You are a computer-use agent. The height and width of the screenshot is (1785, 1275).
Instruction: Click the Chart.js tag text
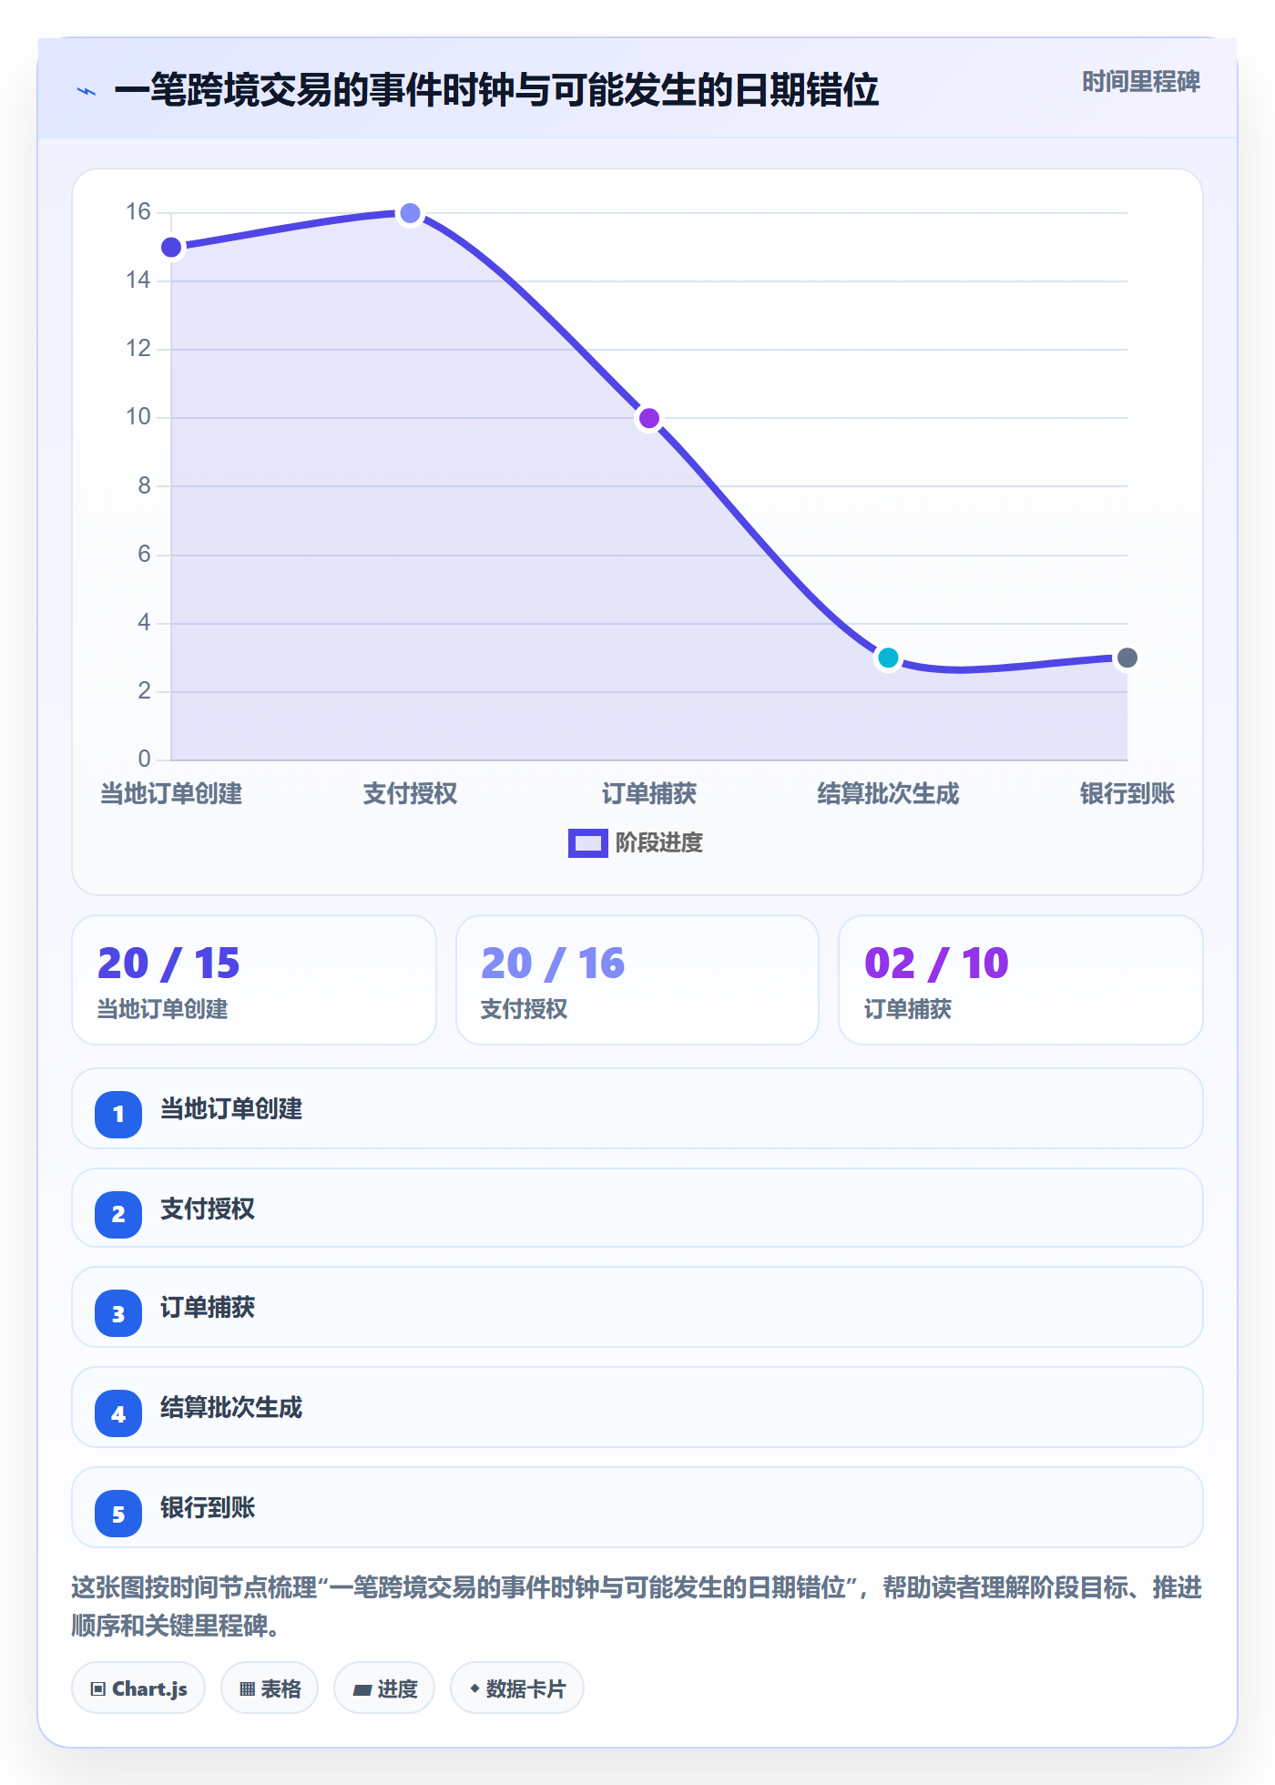(149, 1689)
